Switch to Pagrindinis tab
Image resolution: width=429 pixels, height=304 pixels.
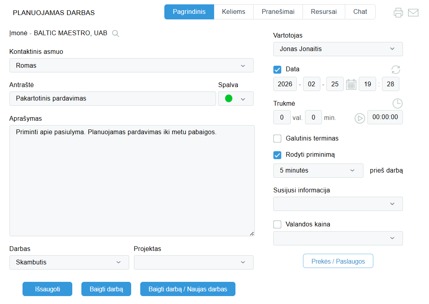click(x=189, y=12)
